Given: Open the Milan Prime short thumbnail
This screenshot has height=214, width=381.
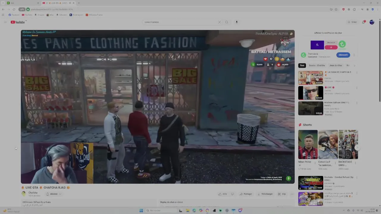Looking at the screenshot, I should click(x=308, y=144).
